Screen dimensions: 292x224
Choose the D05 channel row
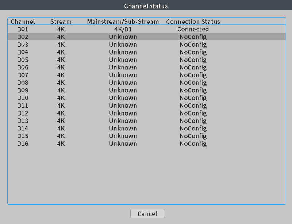tap(23, 60)
